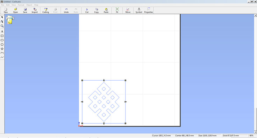The height and width of the screenshot is (138, 257).
Task: Open the Edit menu
Action: coord(8,5)
